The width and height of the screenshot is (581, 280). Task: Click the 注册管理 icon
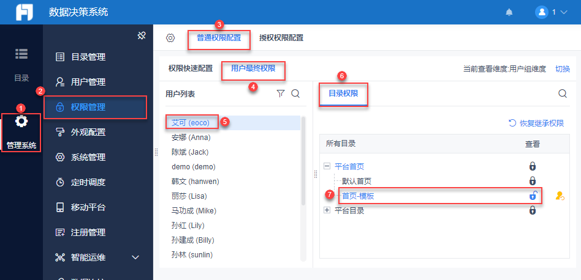pos(59,232)
